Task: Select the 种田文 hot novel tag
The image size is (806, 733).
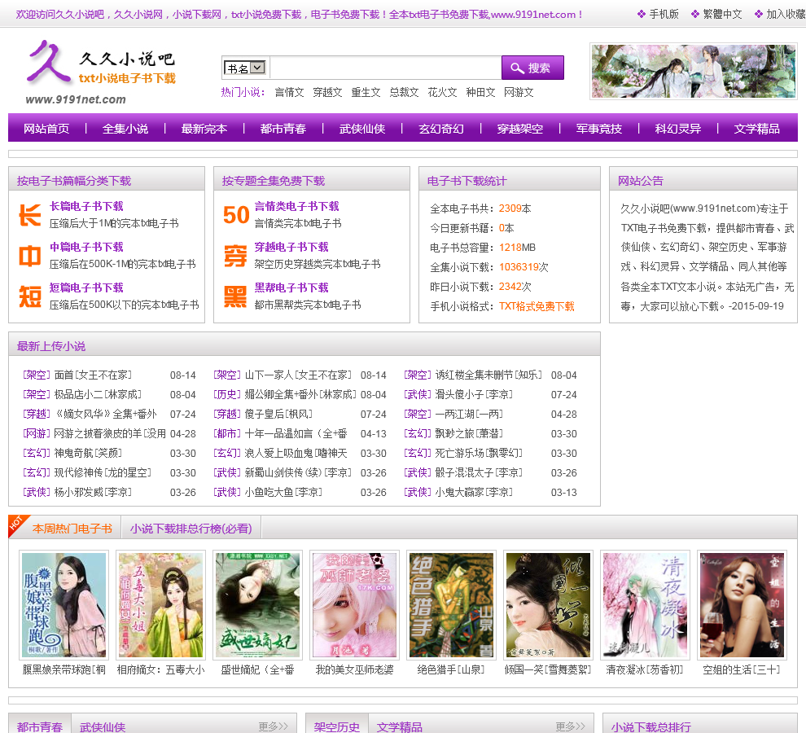Action: [480, 93]
